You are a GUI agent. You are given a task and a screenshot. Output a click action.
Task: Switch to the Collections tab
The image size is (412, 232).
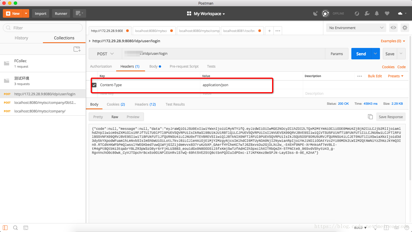[64, 38]
